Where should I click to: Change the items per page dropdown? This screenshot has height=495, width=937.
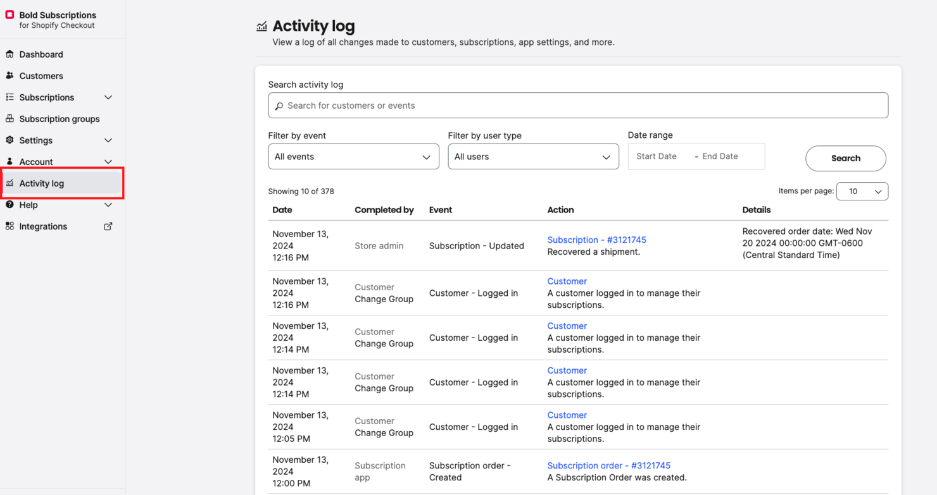pyautogui.click(x=862, y=191)
